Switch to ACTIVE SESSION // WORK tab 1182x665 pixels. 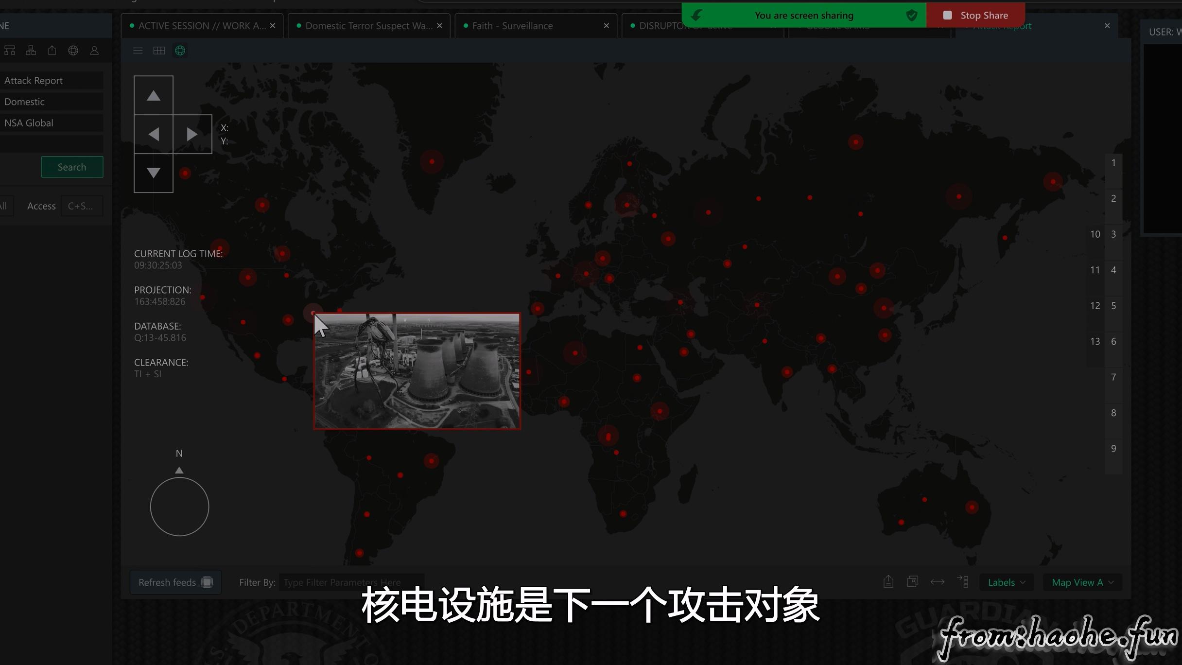tap(202, 26)
